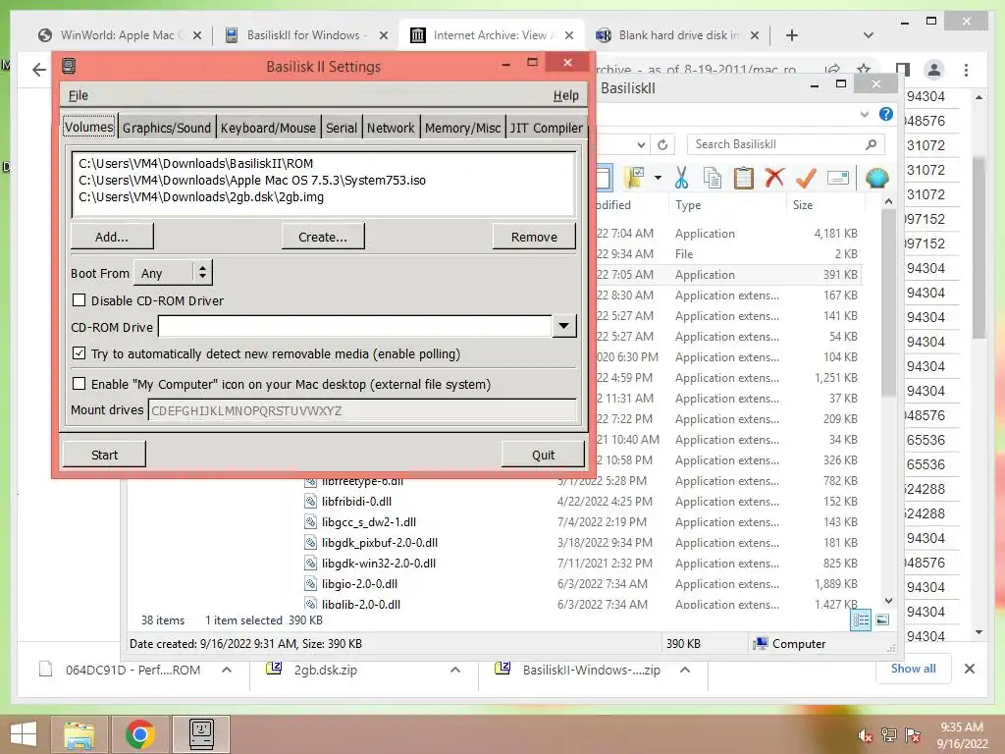Open the Boot From Any selector

click(173, 273)
